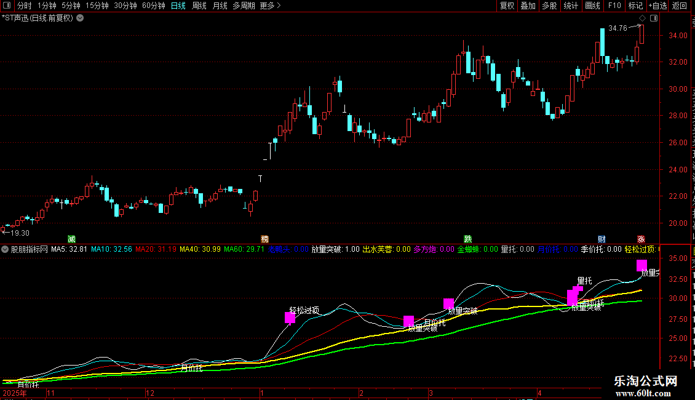The height and width of the screenshot is (400, 695).
Task: Switch to 1分钟 period
Action: 47,6
